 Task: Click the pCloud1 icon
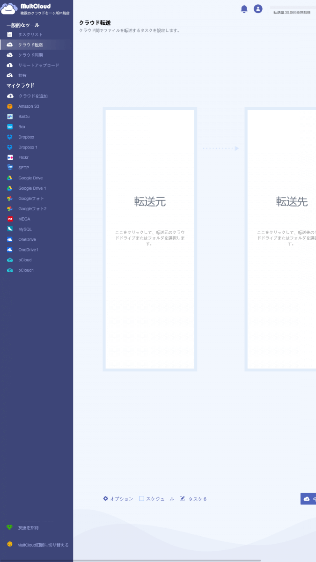tap(9, 270)
